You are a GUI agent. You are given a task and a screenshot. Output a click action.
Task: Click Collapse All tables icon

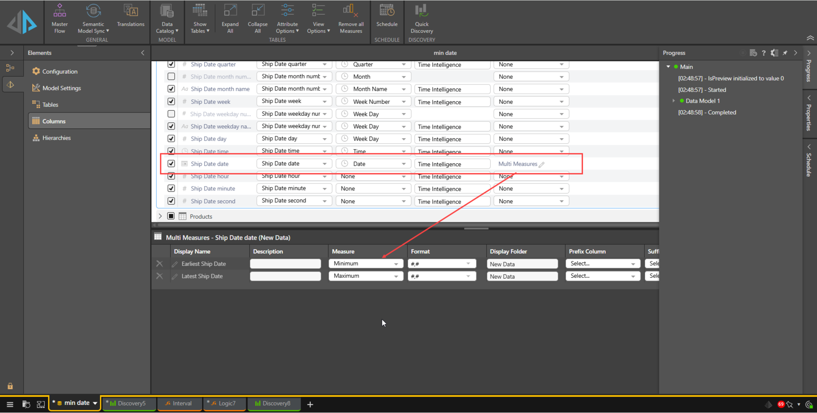coord(257,19)
